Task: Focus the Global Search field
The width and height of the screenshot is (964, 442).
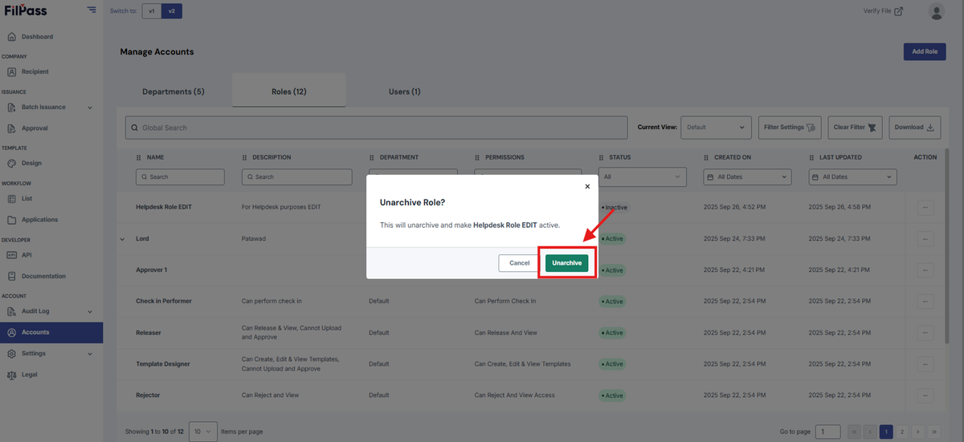Action: tap(376, 128)
